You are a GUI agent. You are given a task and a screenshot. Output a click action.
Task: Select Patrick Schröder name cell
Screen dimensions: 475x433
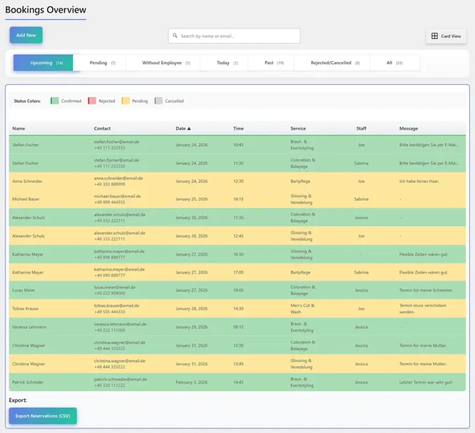28,382
